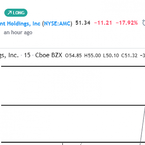This screenshot has width=145, height=145.
Task: Click the diagonal trend line at right edge
Action: point(143,125)
